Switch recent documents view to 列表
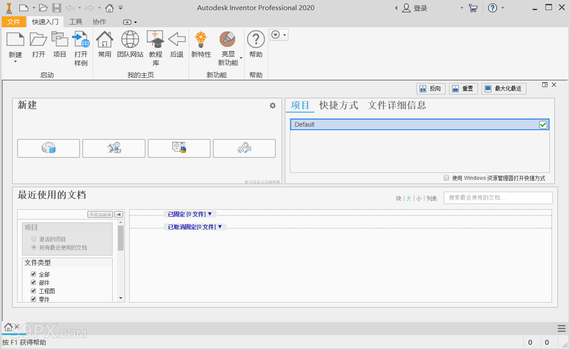Screen dimensions: 570x350 pos(432,198)
